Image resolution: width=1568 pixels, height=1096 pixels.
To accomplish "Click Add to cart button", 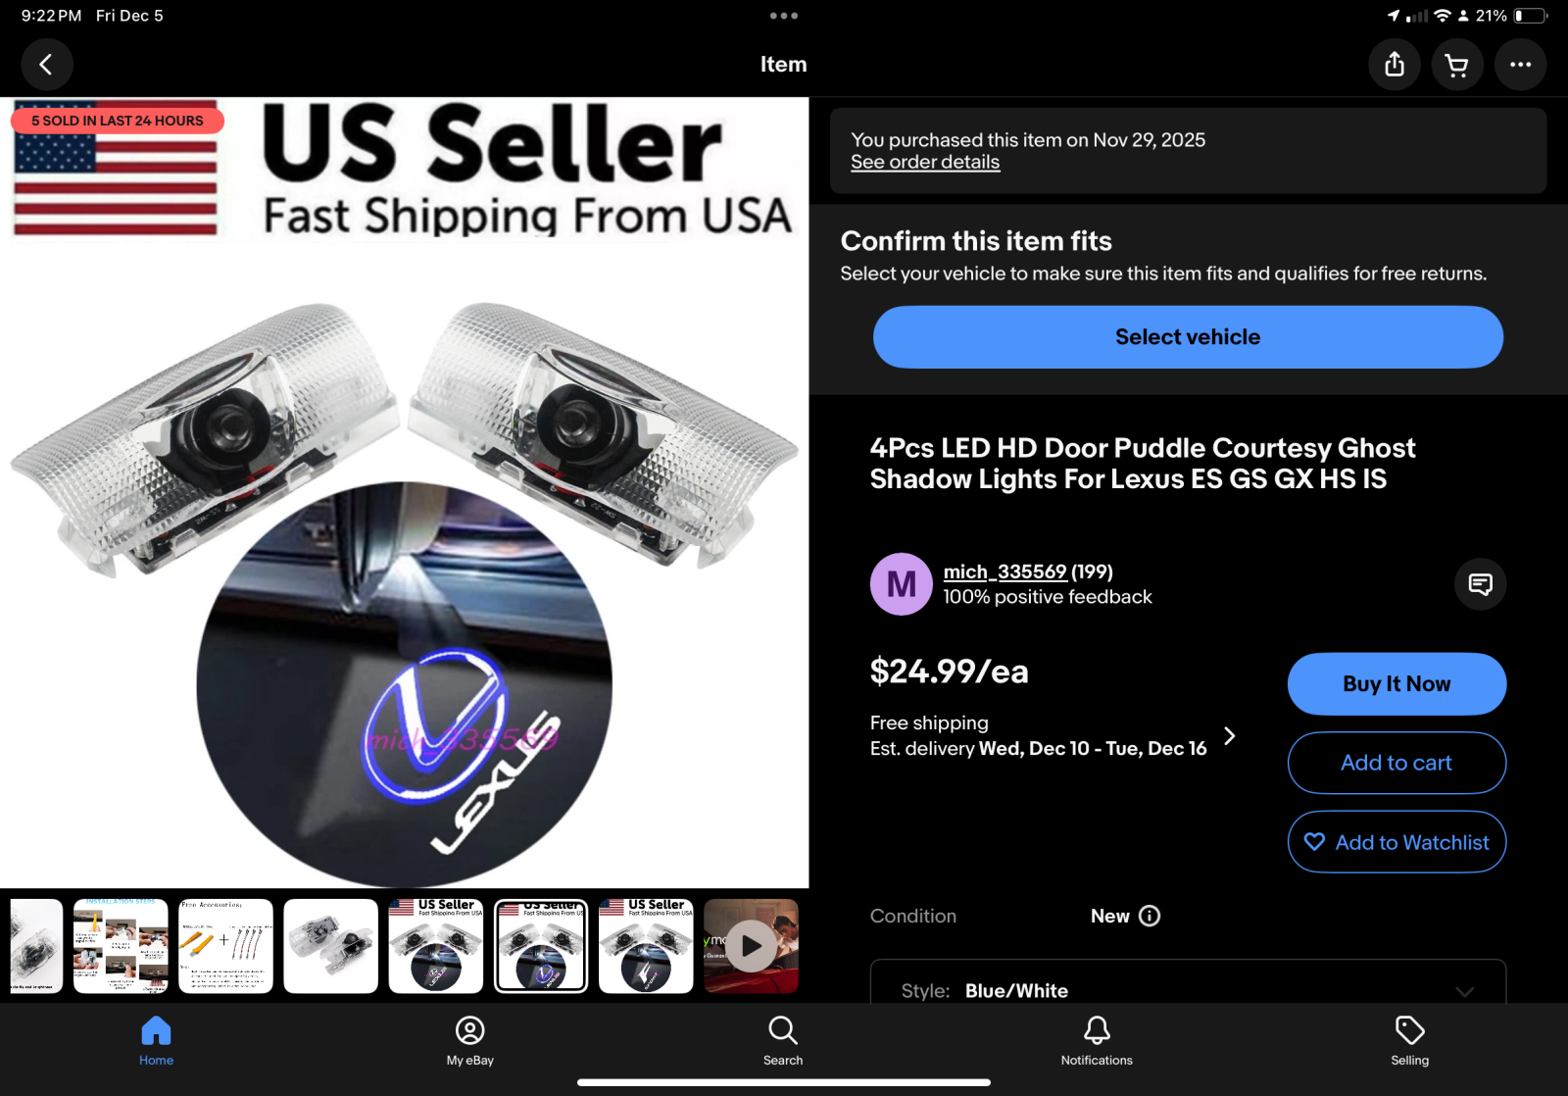I will tap(1396, 763).
